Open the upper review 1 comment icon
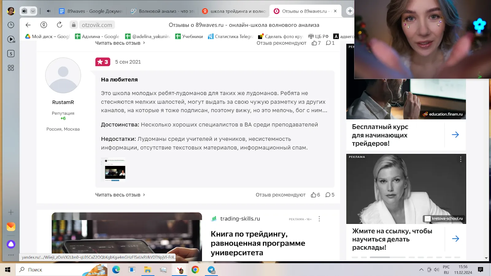The width and height of the screenshot is (491, 276). tap(330, 43)
